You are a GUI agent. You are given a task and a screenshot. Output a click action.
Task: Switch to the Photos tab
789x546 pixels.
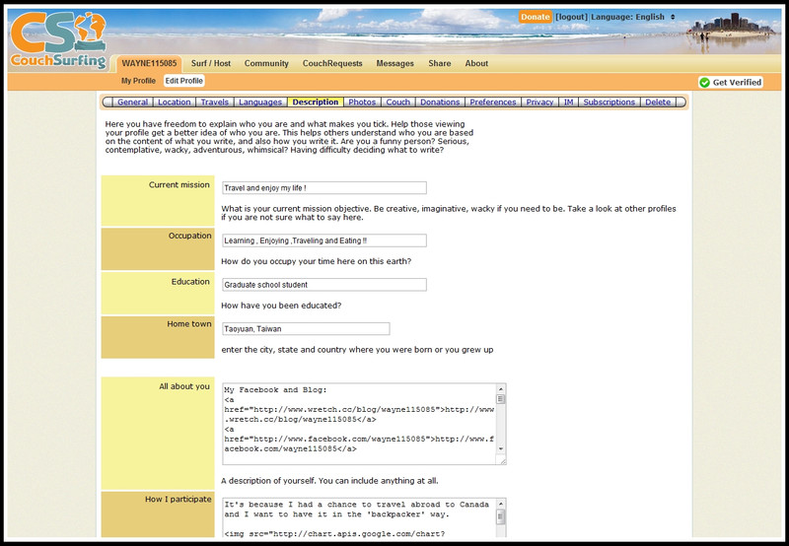pyautogui.click(x=362, y=102)
